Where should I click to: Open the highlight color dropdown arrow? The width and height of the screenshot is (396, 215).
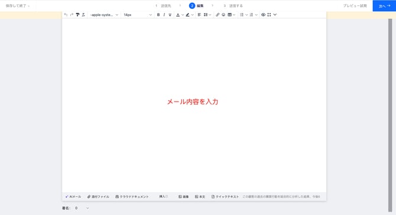coord(193,15)
